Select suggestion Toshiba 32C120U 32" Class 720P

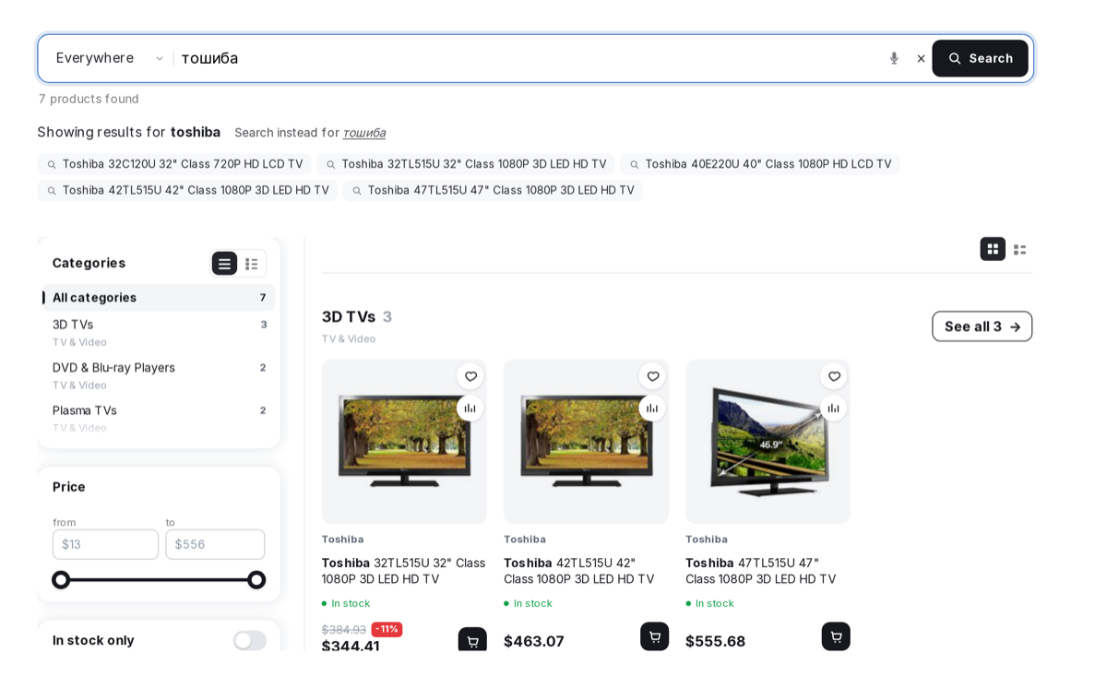(x=174, y=164)
